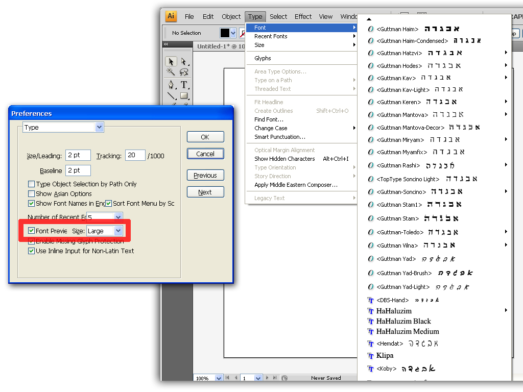The height and width of the screenshot is (392, 523).
Task: Uncheck Use Inline Input for Non-Latin Text
Action: 31,251
